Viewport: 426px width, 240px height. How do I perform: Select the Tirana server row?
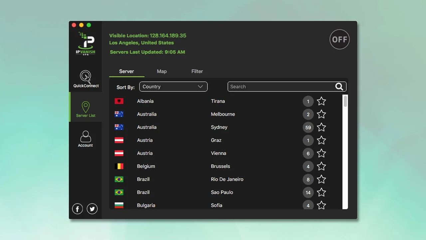[x=218, y=101]
